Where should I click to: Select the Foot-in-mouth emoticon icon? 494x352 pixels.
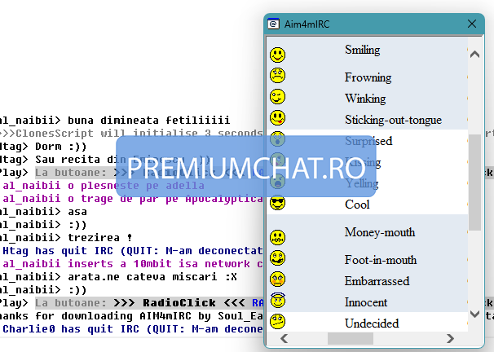pos(277,258)
